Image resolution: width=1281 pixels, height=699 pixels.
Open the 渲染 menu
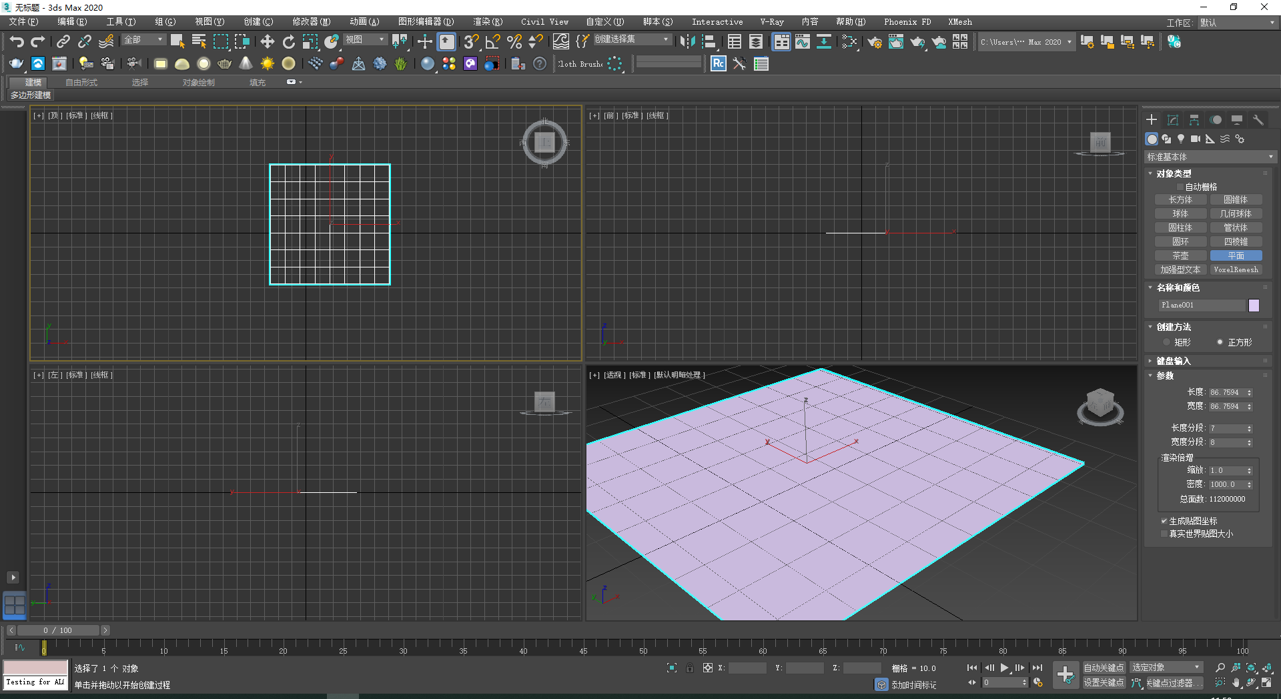[x=488, y=21]
